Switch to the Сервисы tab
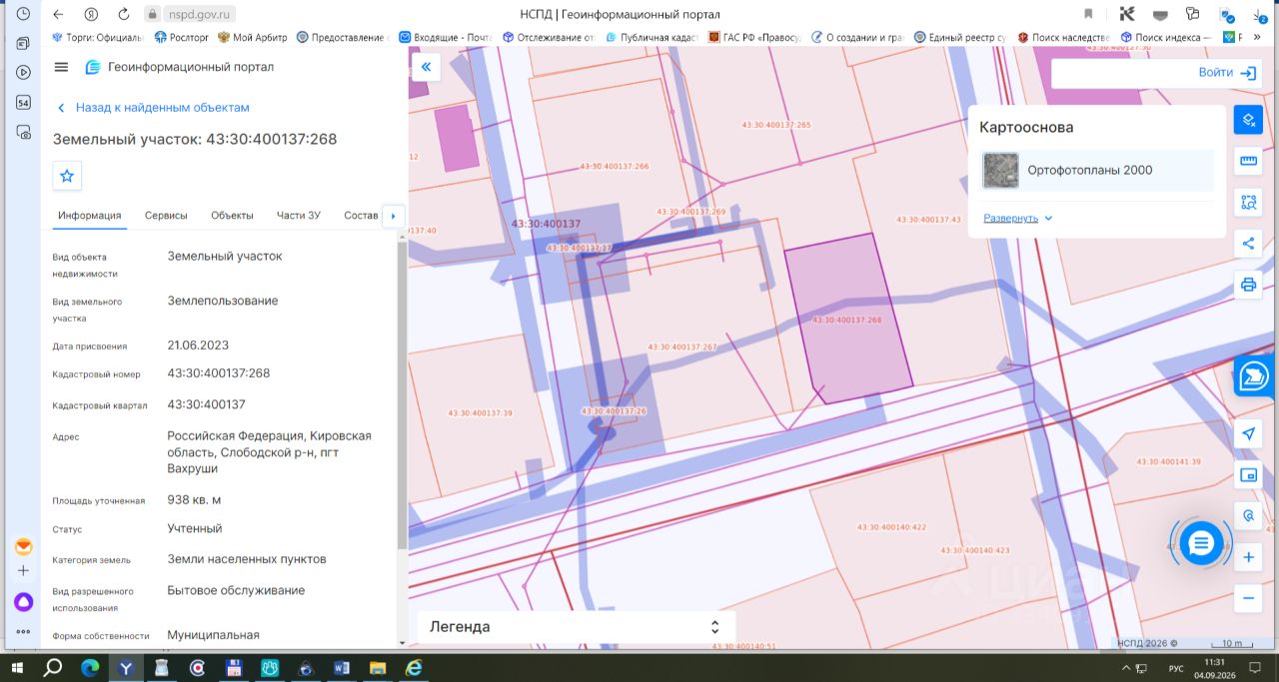Viewport: 1279px width, 682px height. pyautogui.click(x=166, y=216)
